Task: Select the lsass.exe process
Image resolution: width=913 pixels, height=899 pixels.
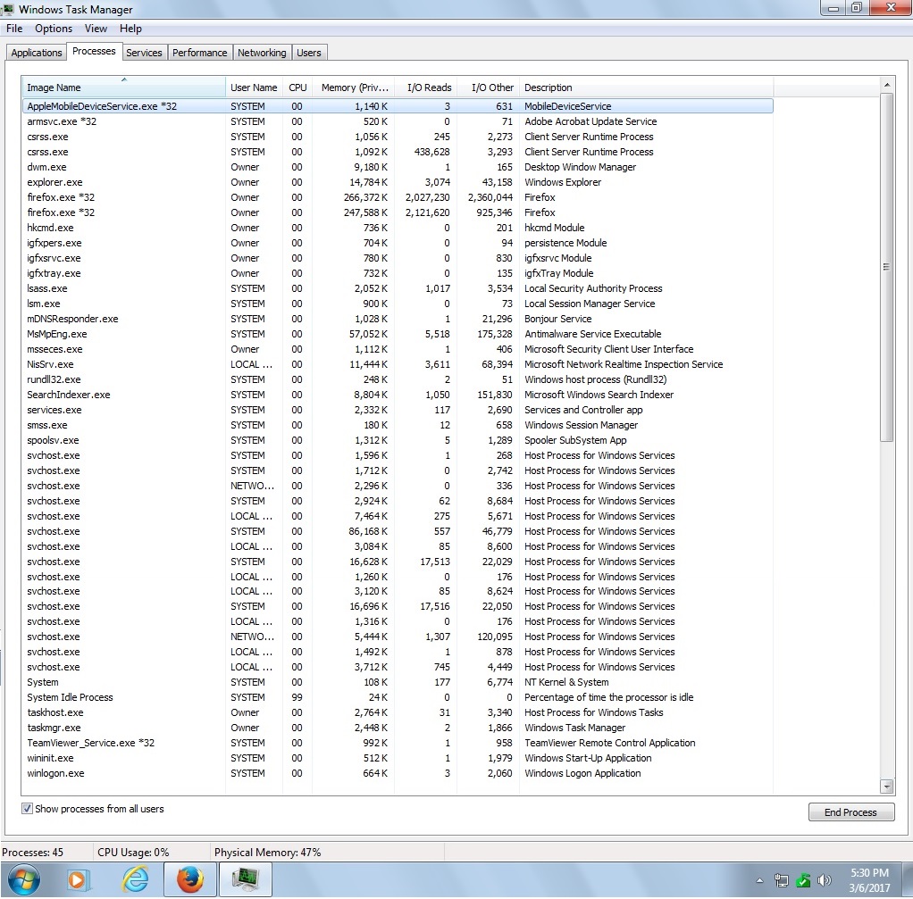Action: (x=398, y=288)
